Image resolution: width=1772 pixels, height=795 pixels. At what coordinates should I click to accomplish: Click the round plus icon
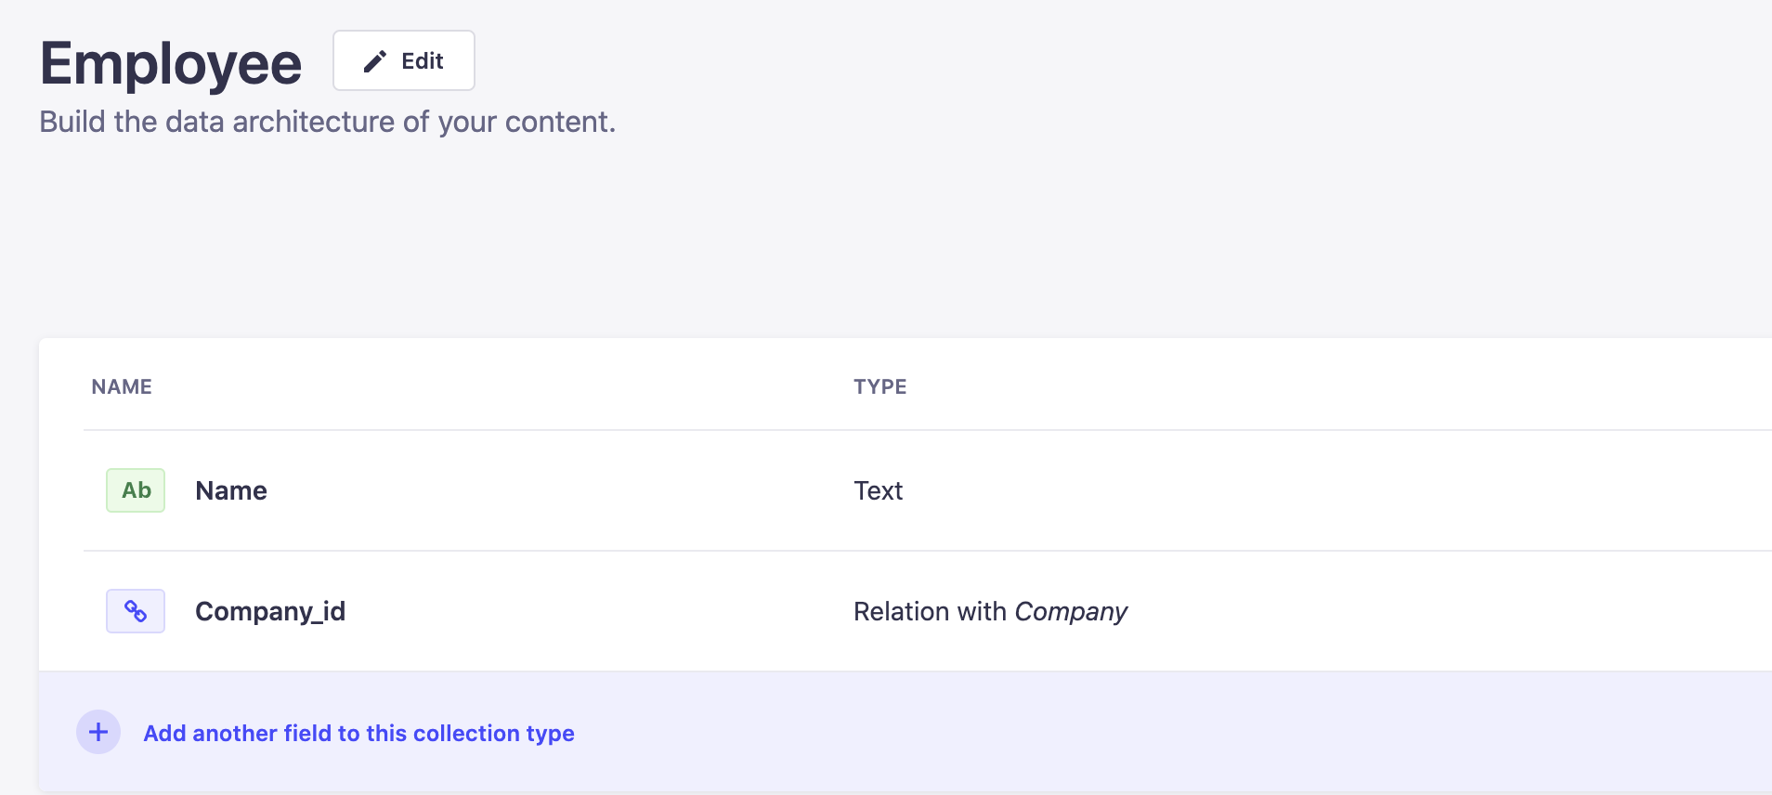(x=98, y=733)
